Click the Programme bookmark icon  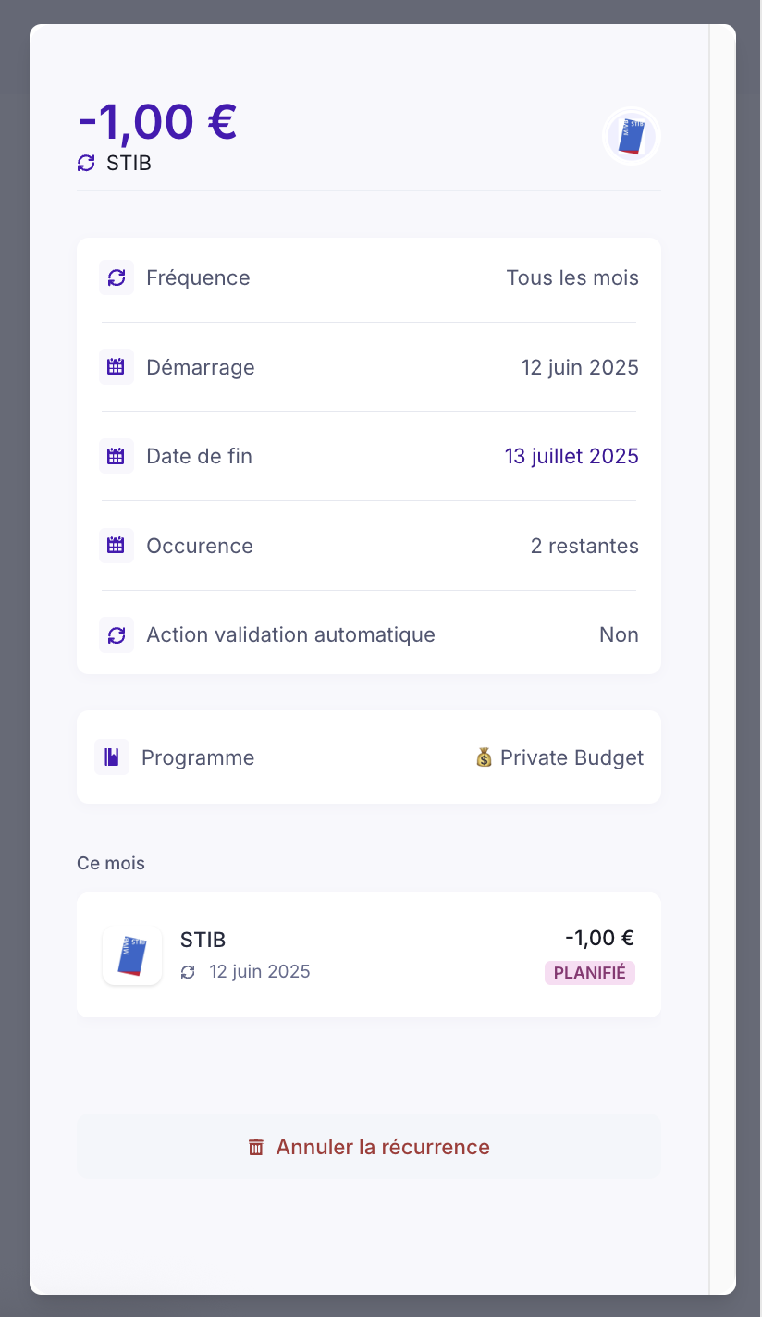112,757
